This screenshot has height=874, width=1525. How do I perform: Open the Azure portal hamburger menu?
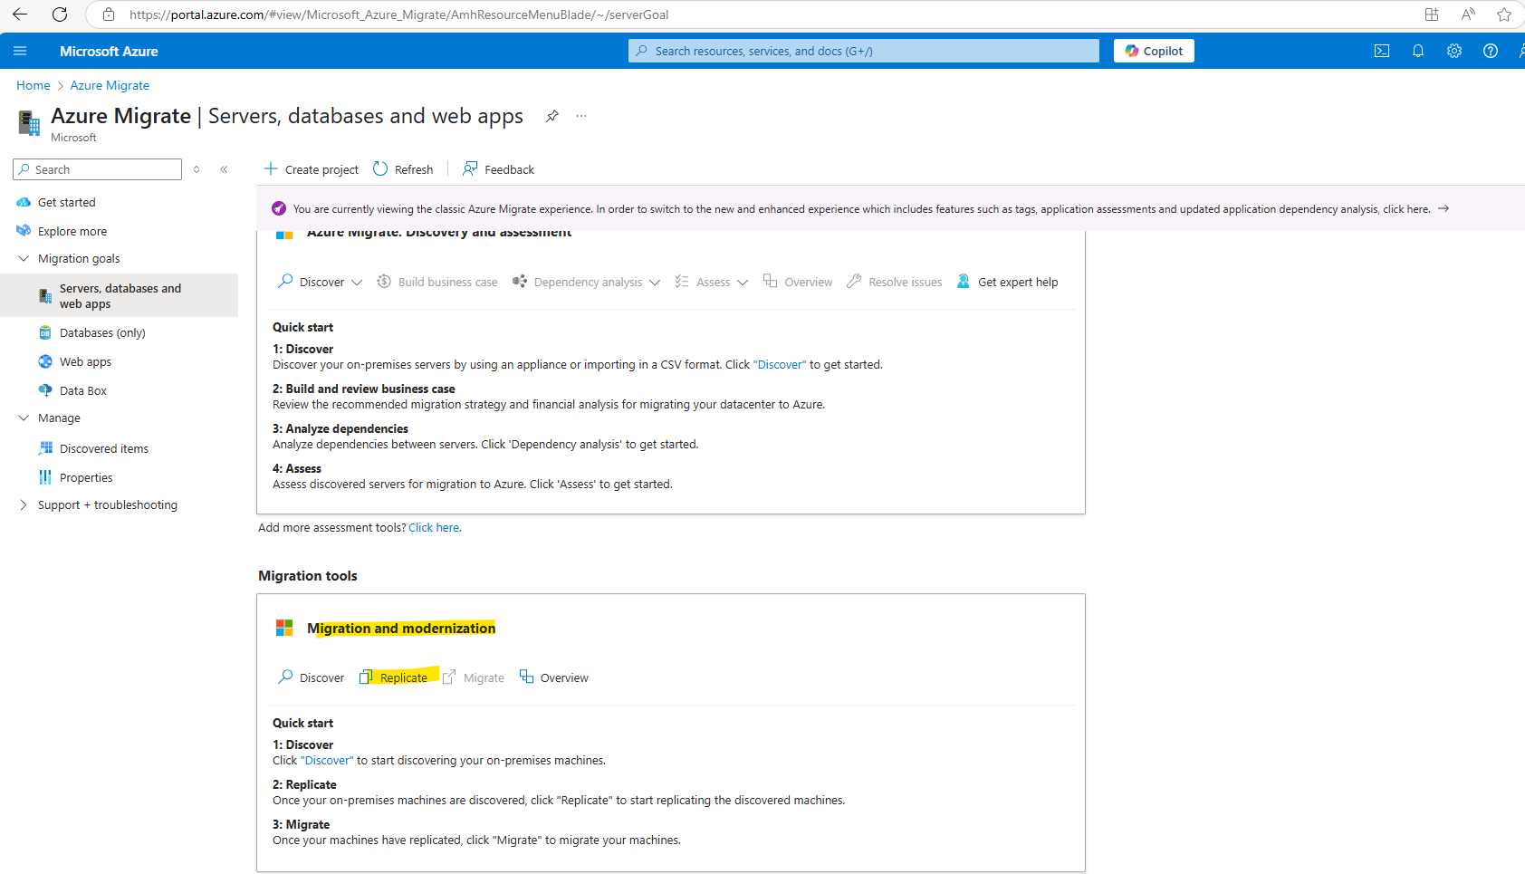coord(20,51)
